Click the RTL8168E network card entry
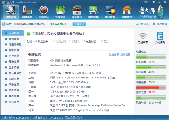The width and height of the screenshot is (169, 120). 79,110
